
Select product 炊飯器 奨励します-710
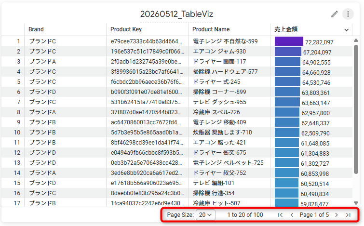click(222, 132)
